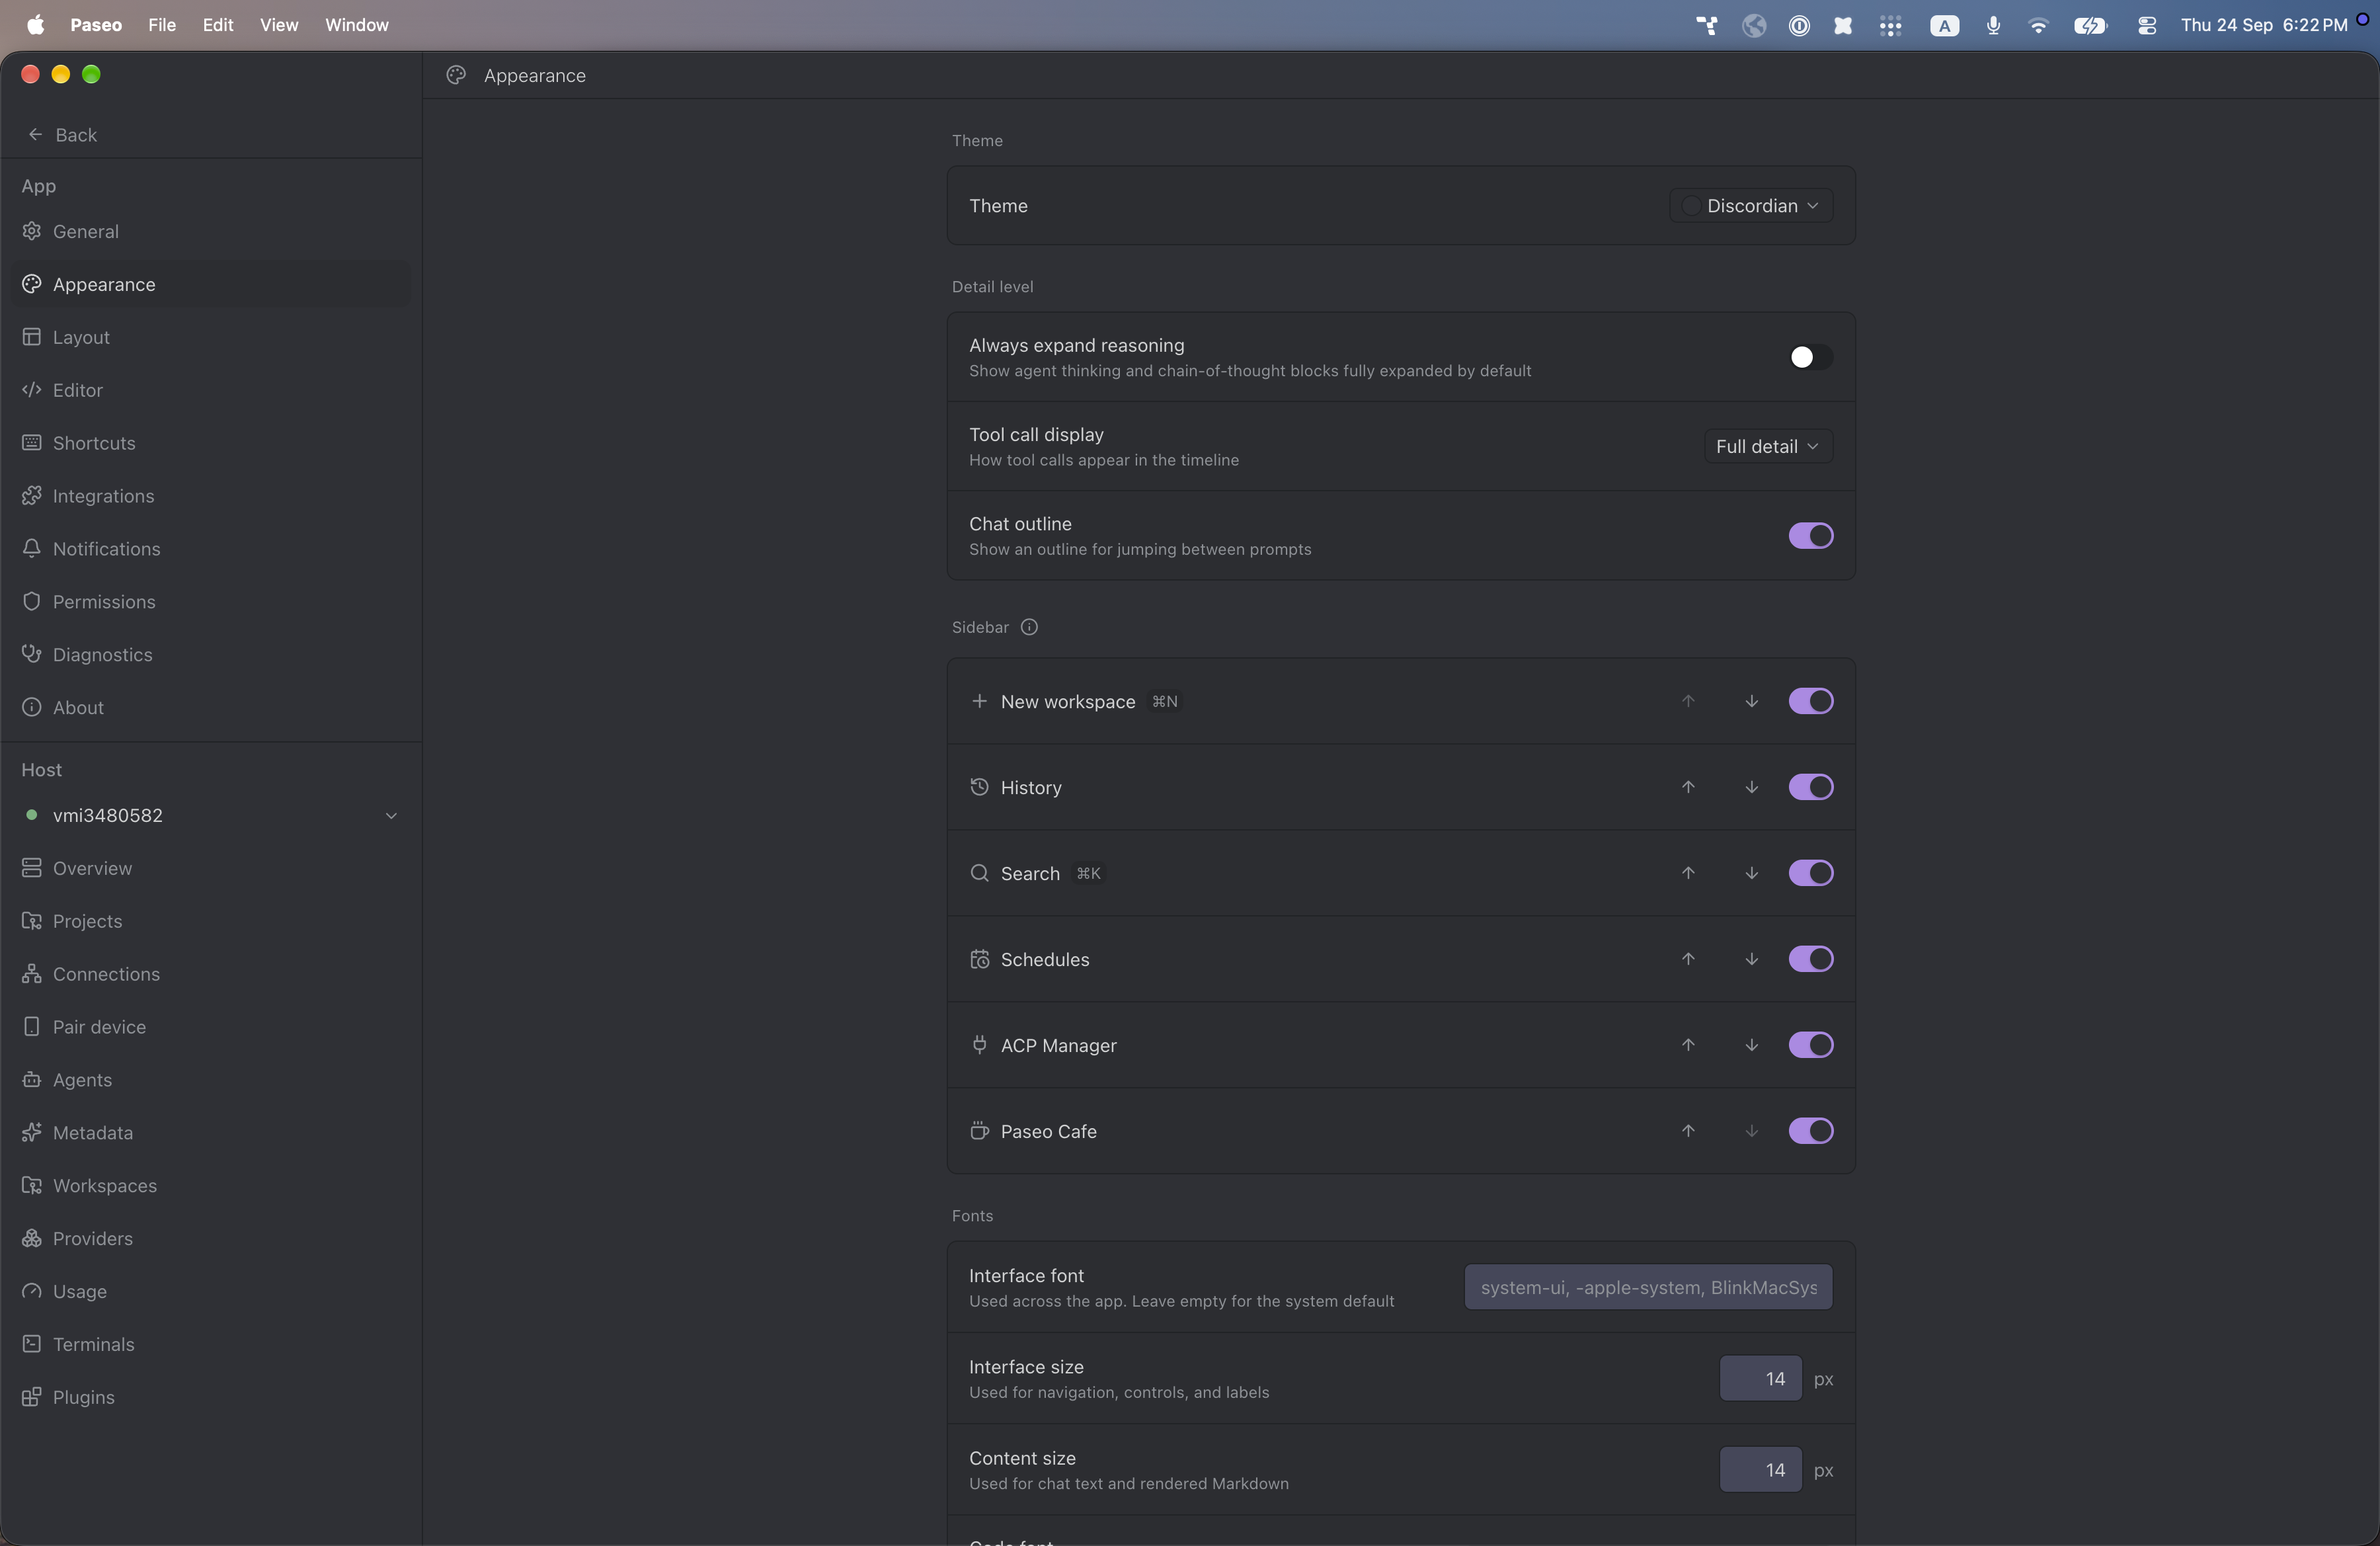Open Diagnostics settings

[211, 655]
